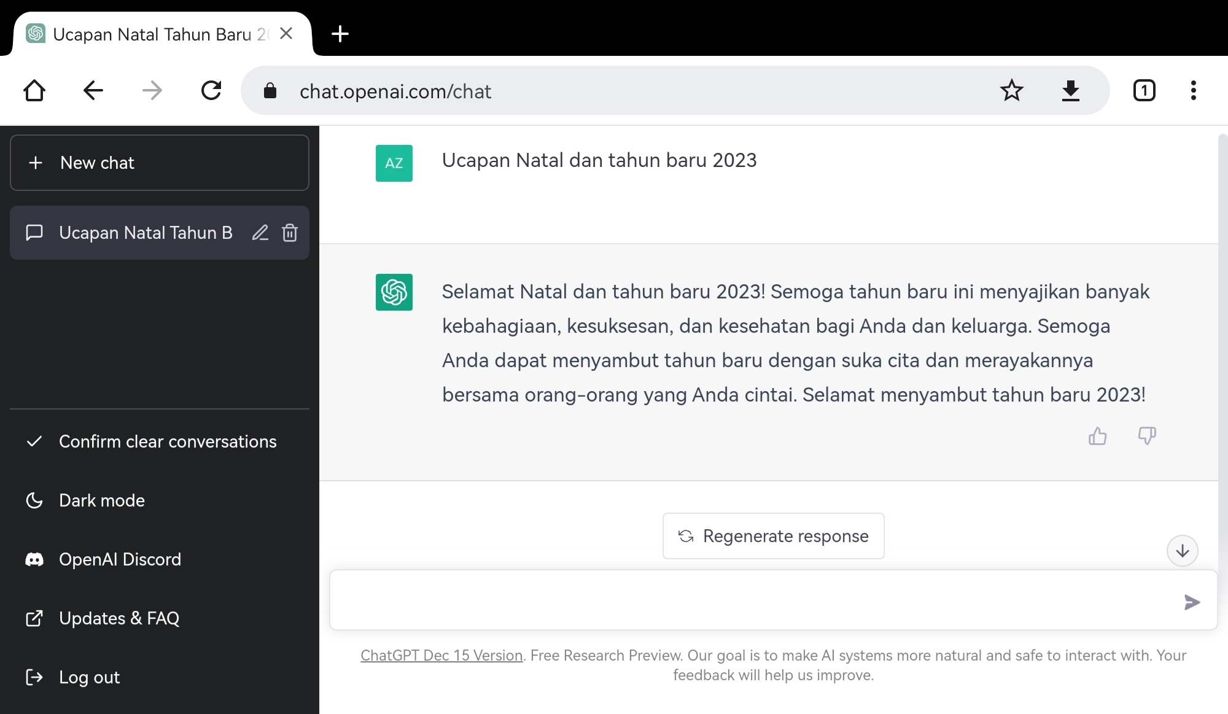Viewport: 1228px width, 714px height.
Task: Open the browser three-dot menu
Action: 1193,91
